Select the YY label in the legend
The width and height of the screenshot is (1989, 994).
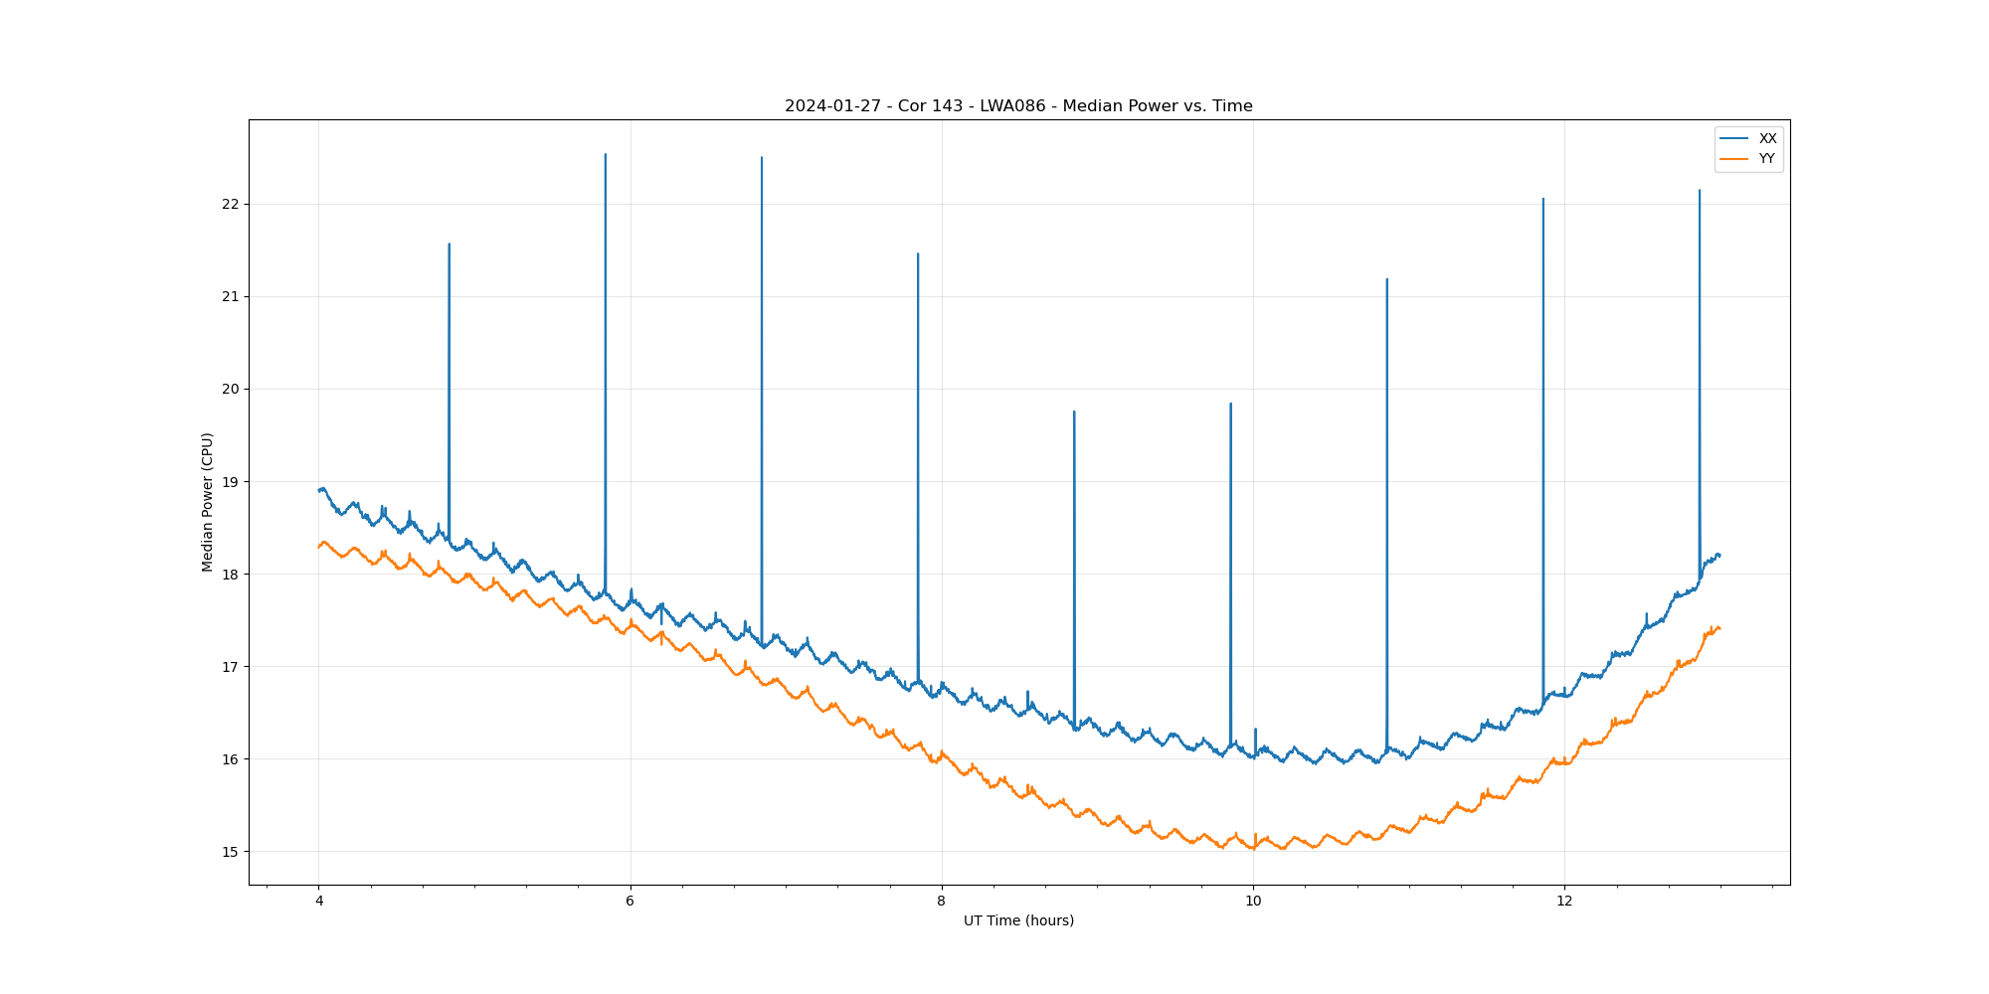[1766, 159]
